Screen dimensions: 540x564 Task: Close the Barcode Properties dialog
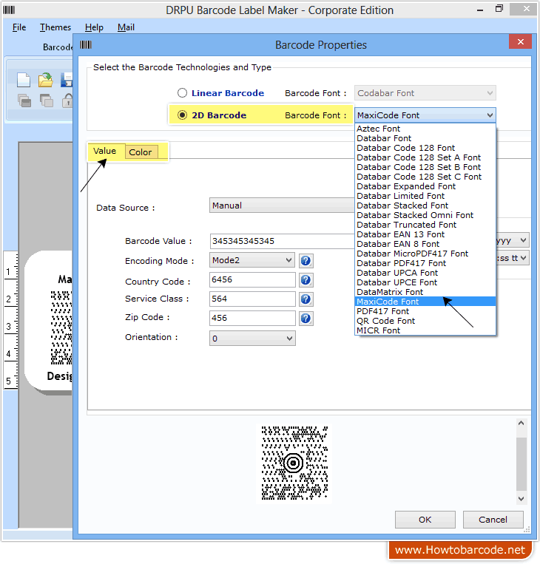coord(520,41)
